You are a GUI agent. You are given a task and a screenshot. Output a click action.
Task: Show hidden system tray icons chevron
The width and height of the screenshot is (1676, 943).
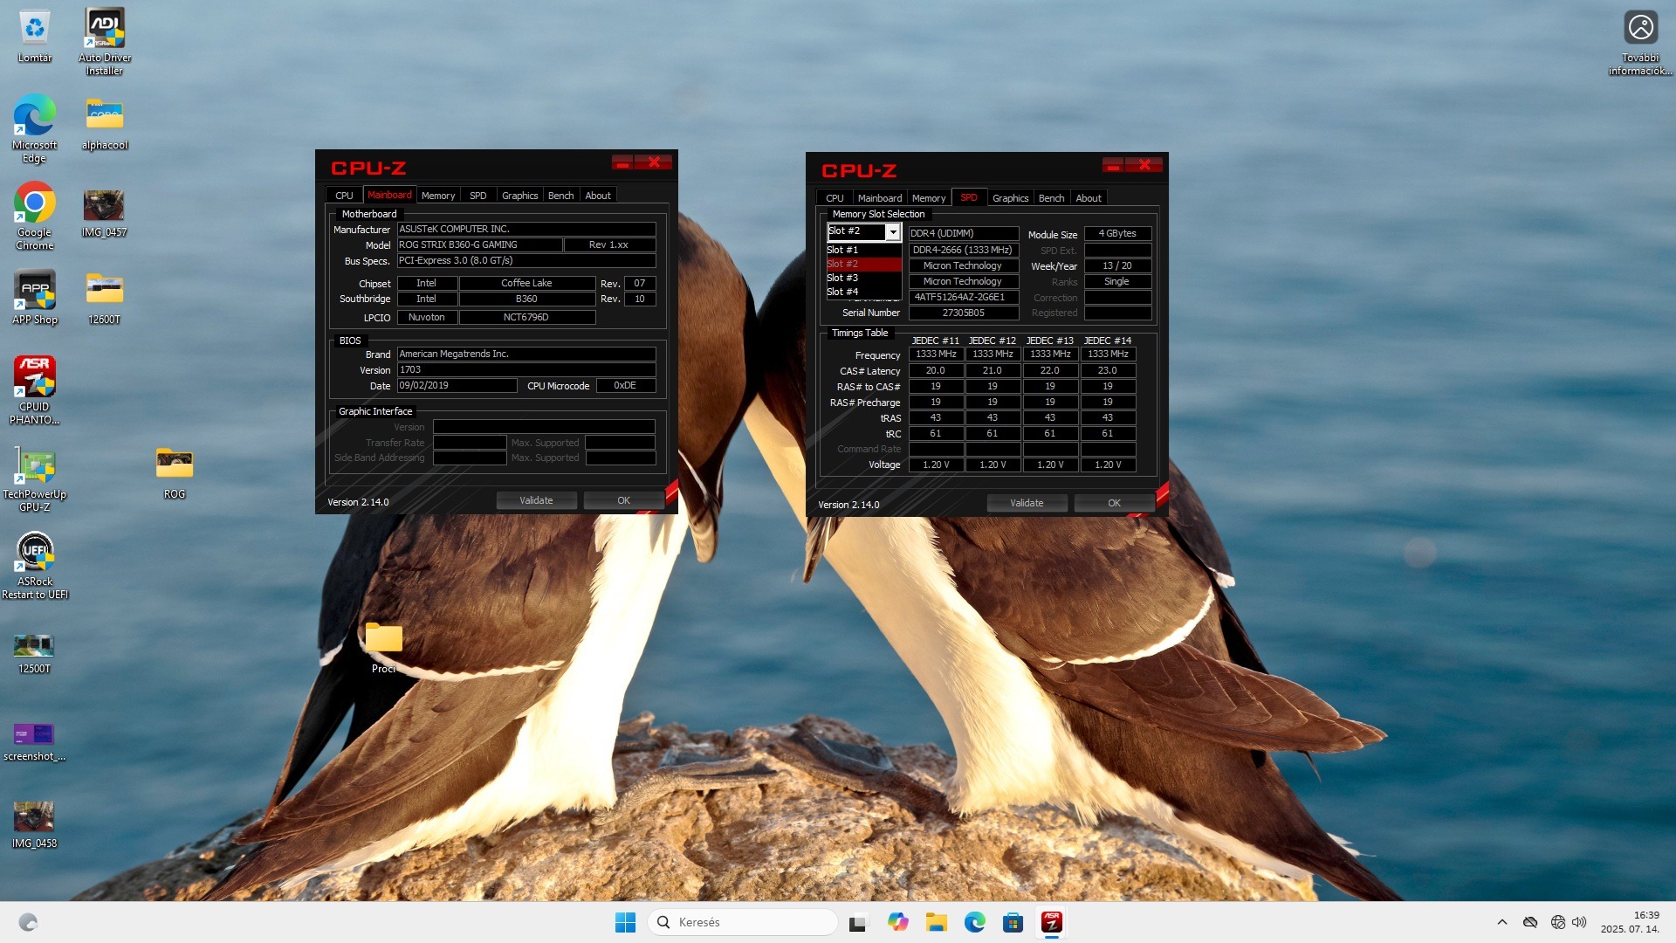(x=1501, y=922)
